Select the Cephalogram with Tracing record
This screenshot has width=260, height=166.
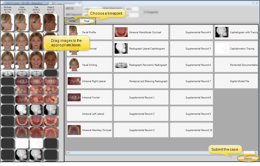[237, 32]
